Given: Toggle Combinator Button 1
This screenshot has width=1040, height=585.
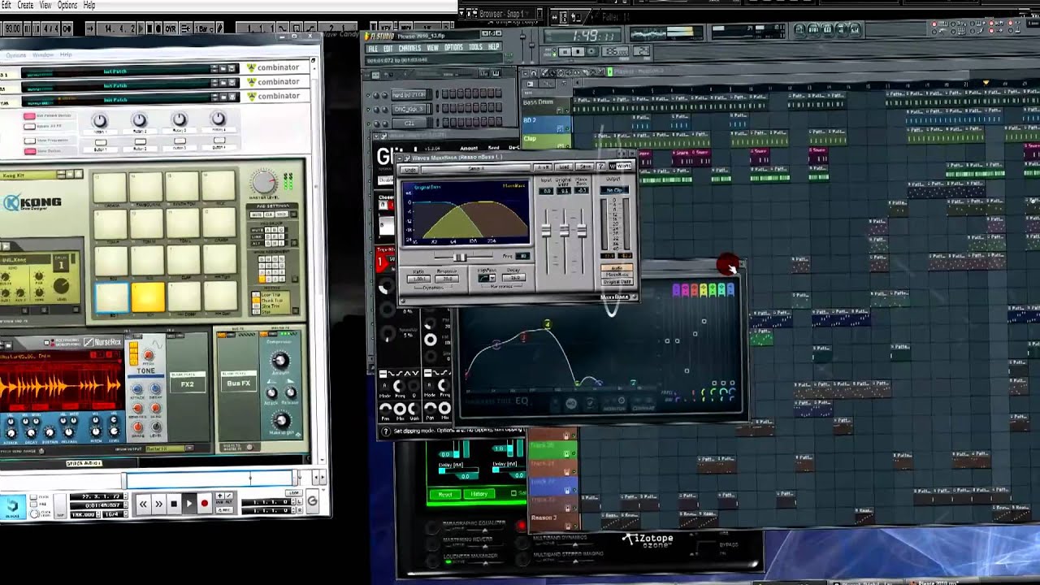Looking at the screenshot, I should 101,142.
